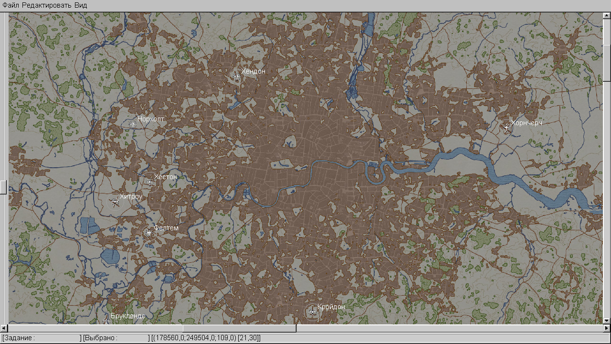The height and width of the screenshot is (344, 611).
Task: Click the vertical scrollbar down arrow
Action: [x=607, y=321]
